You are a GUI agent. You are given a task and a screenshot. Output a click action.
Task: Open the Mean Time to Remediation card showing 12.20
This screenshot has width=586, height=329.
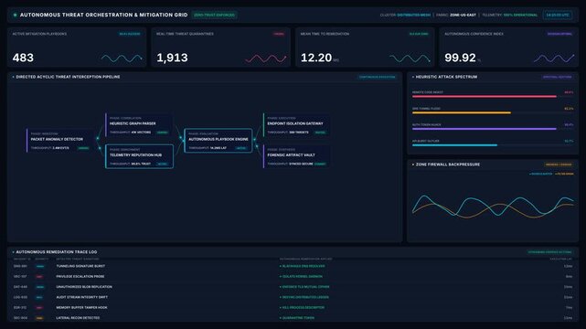[x=365, y=47]
